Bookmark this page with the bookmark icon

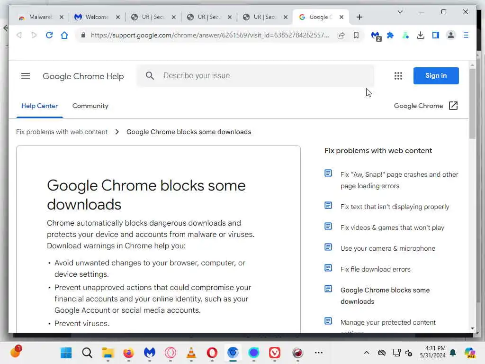[356, 35]
